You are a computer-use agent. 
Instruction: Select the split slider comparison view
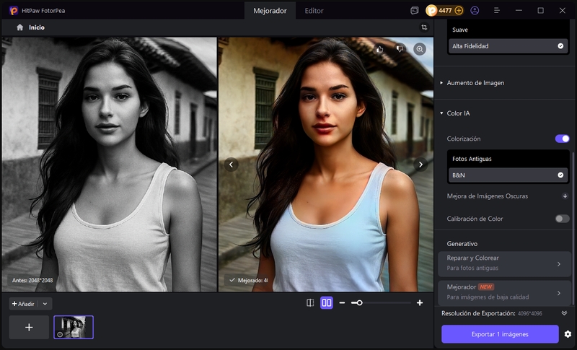coord(310,303)
